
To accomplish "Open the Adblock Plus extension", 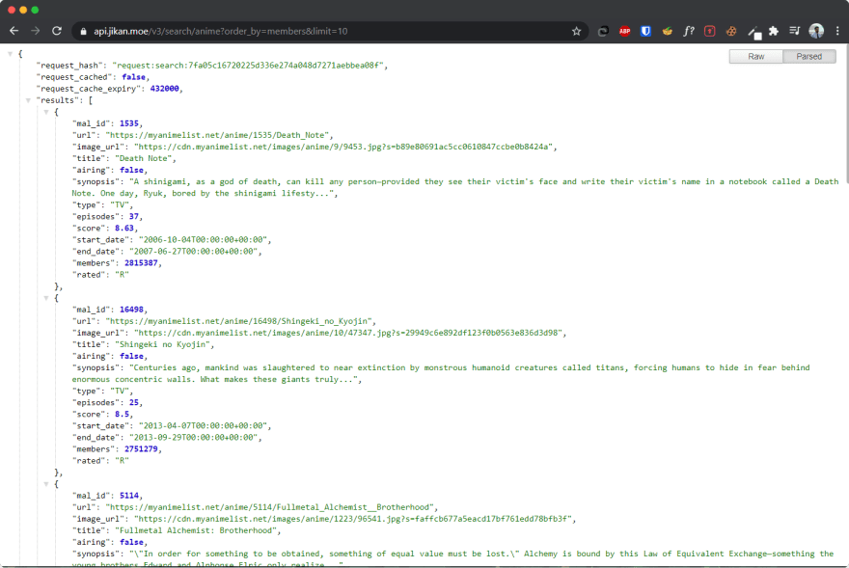I will [625, 32].
